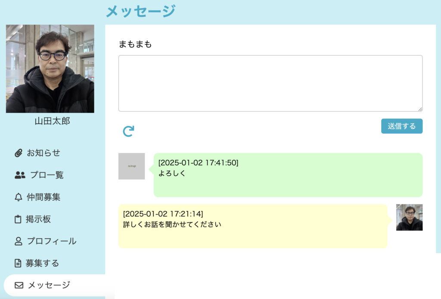The image size is (441, 299).
Task: Open 掲示板 in the sidebar
Action: 38,219
